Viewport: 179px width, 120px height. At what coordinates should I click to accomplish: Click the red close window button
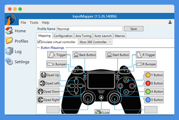click(10, 9)
